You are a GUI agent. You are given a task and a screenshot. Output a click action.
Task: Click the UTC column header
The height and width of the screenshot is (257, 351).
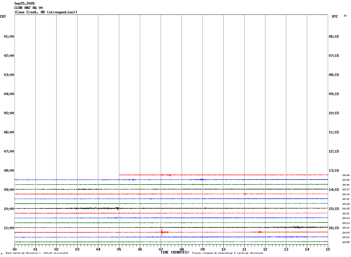[x=335, y=17]
